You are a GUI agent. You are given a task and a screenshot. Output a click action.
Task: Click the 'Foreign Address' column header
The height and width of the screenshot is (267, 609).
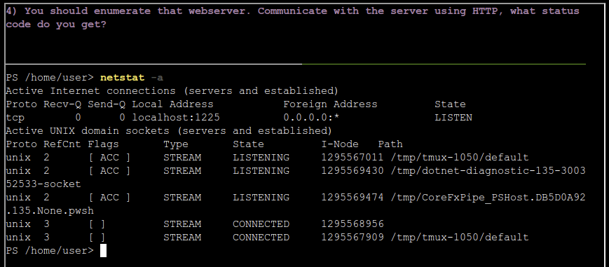[x=330, y=104]
